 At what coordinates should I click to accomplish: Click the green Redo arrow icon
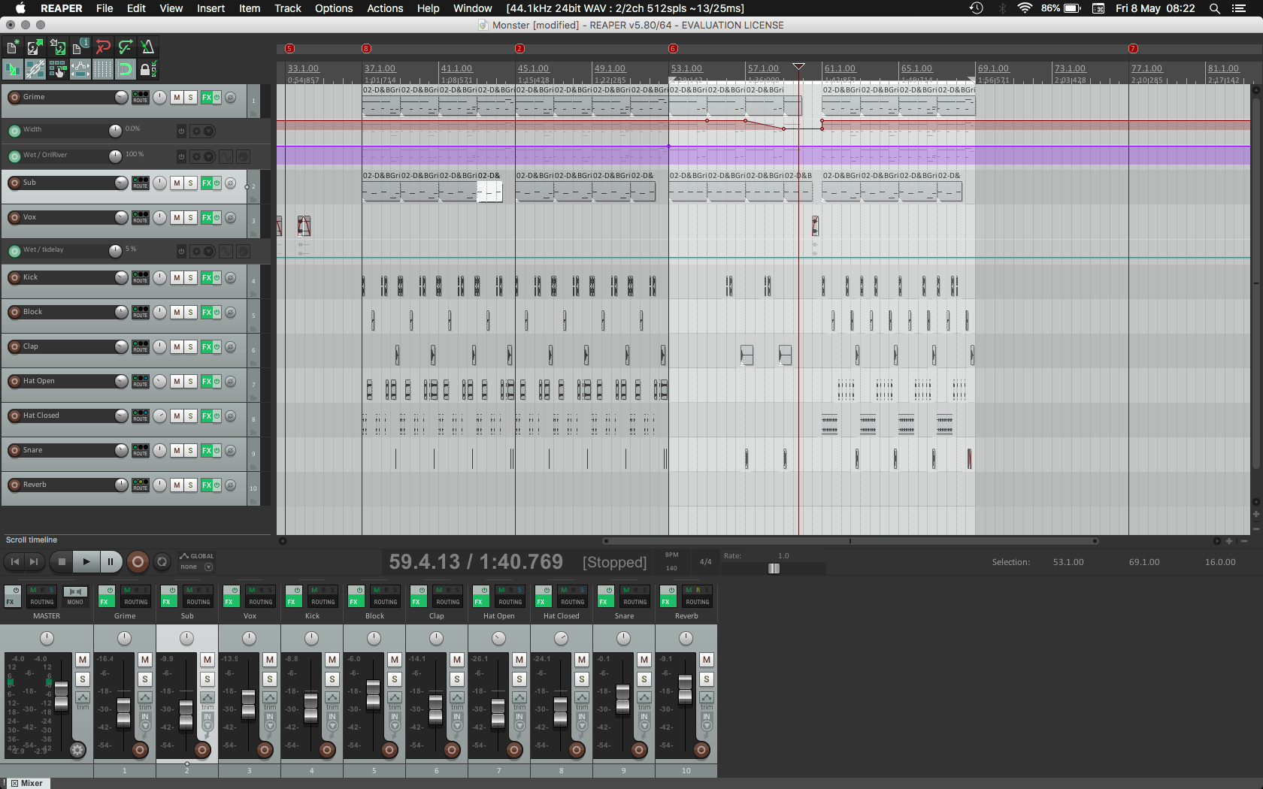(126, 47)
